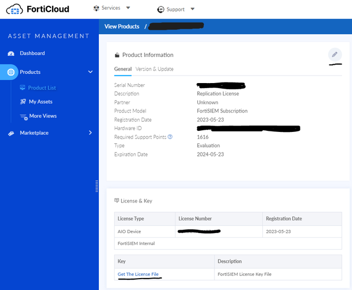Open the Support dropdown menu
The height and width of the screenshot is (290, 352).
coord(175,9)
